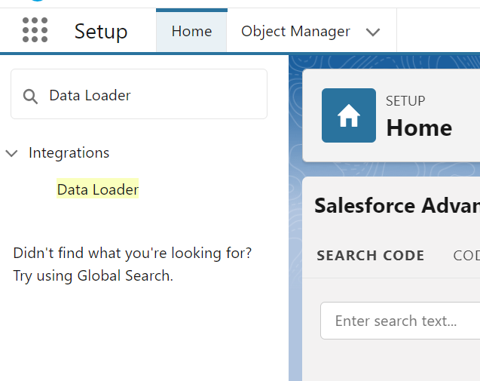Click the bold Home page title

click(x=419, y=128)
